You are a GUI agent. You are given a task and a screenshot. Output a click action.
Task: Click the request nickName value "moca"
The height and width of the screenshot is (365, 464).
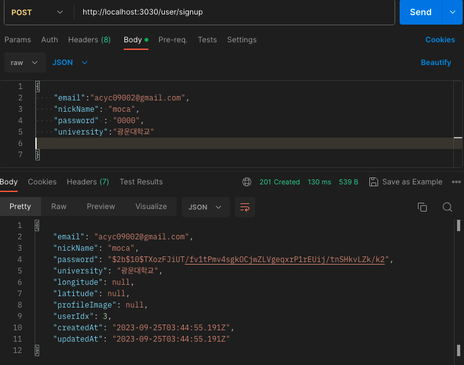pos(122,109)
